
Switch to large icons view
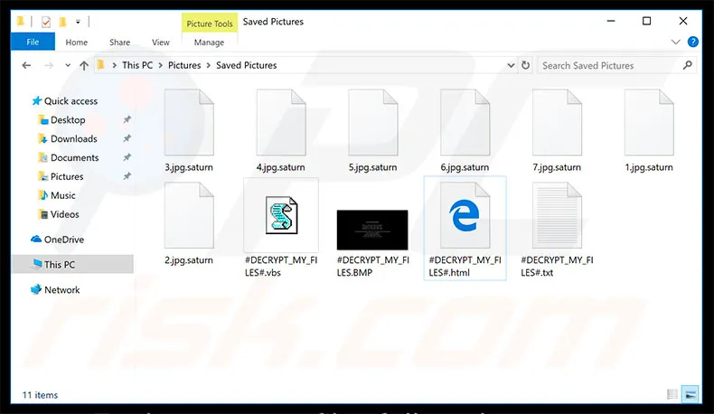pos(691,395)
